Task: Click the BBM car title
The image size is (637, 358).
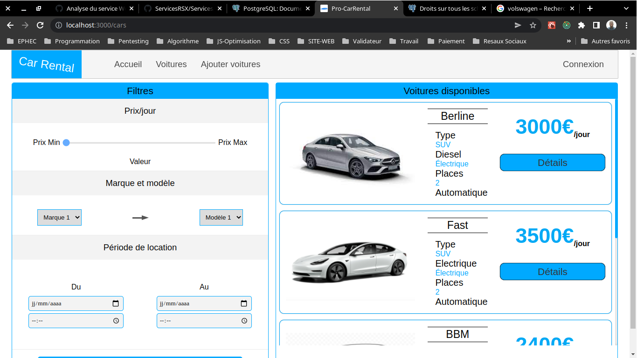Action: [457, 334]
